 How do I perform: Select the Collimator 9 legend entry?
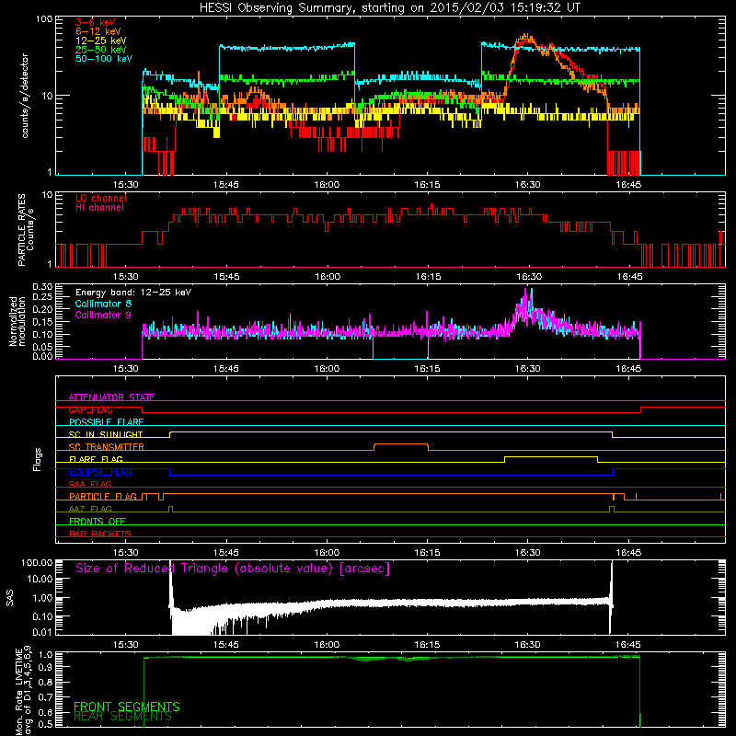(x=103, y=315)
